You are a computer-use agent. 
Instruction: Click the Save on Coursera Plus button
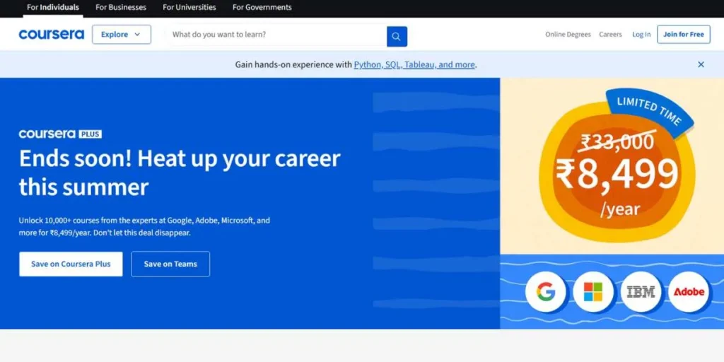point(71,264)
